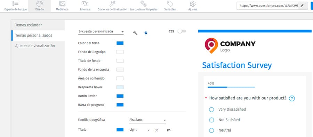The height and width of the screenshot is (137, 313).
Task: Select the Not Satisfied radio option
Action: pyautogui.click(x=211, y=120)
